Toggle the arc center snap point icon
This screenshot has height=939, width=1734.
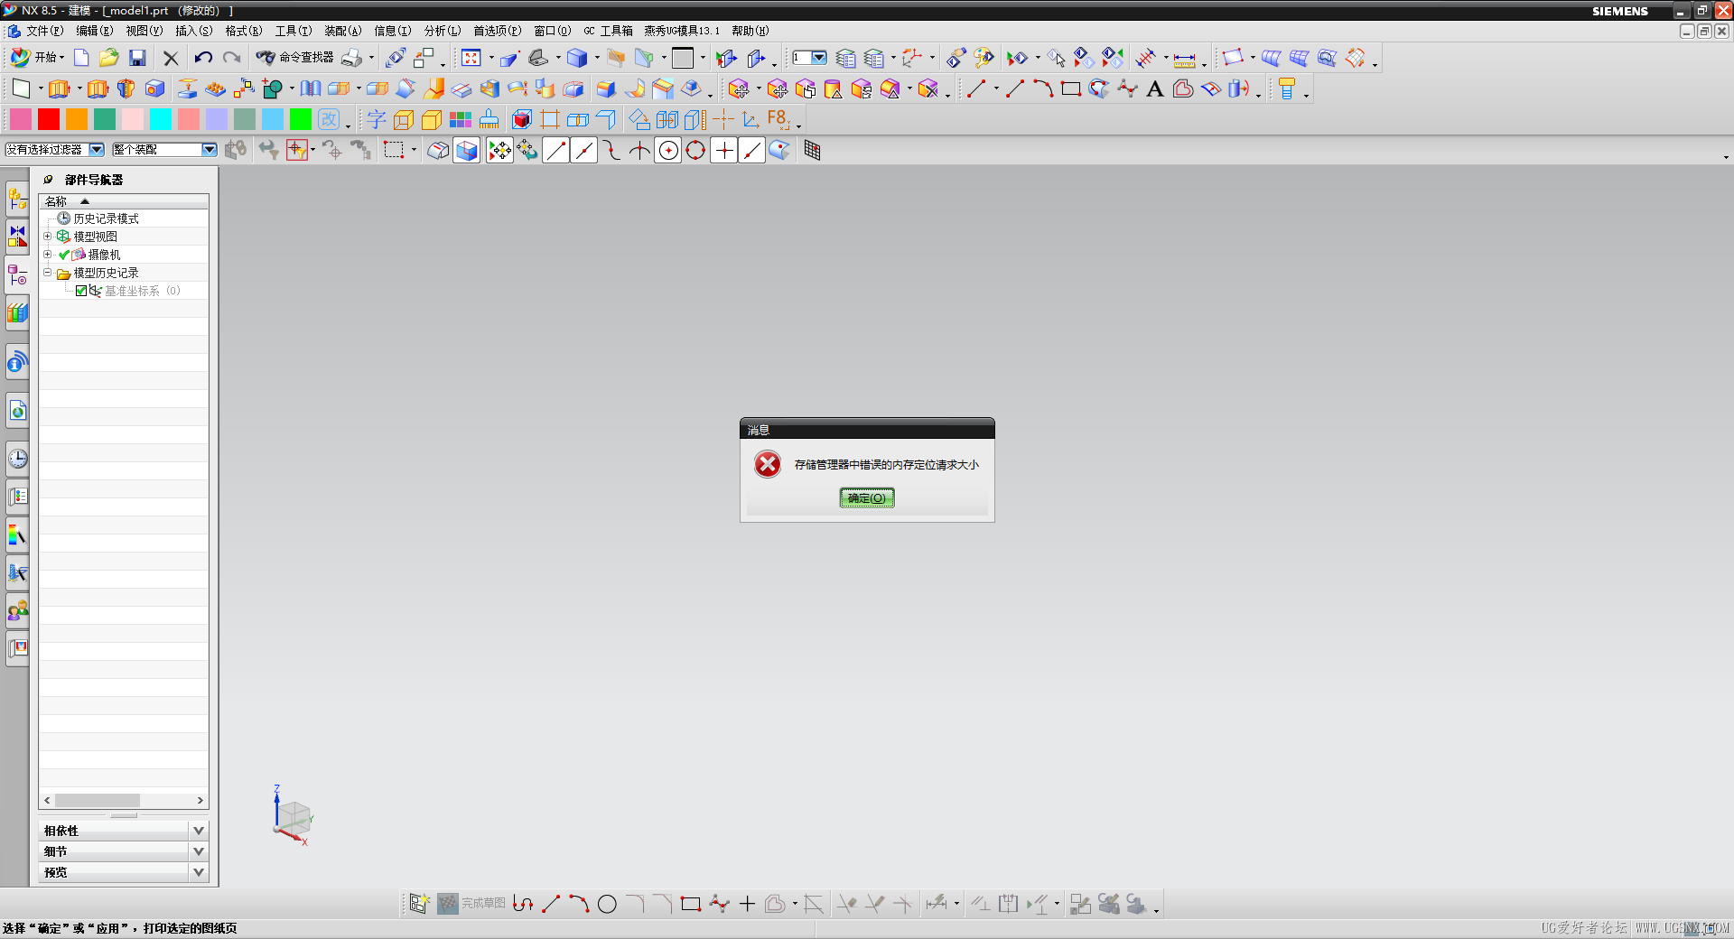pos(667,151)
